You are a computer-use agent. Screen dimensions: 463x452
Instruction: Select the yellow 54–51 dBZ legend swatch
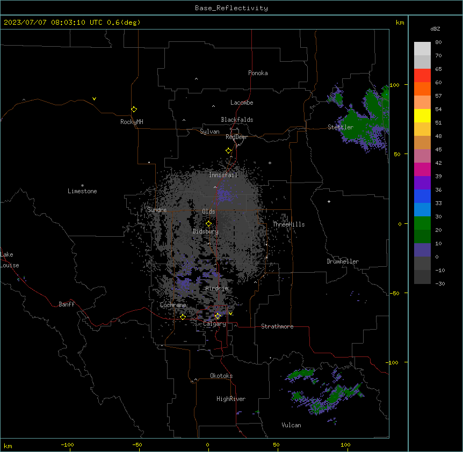tap(422, 116)
